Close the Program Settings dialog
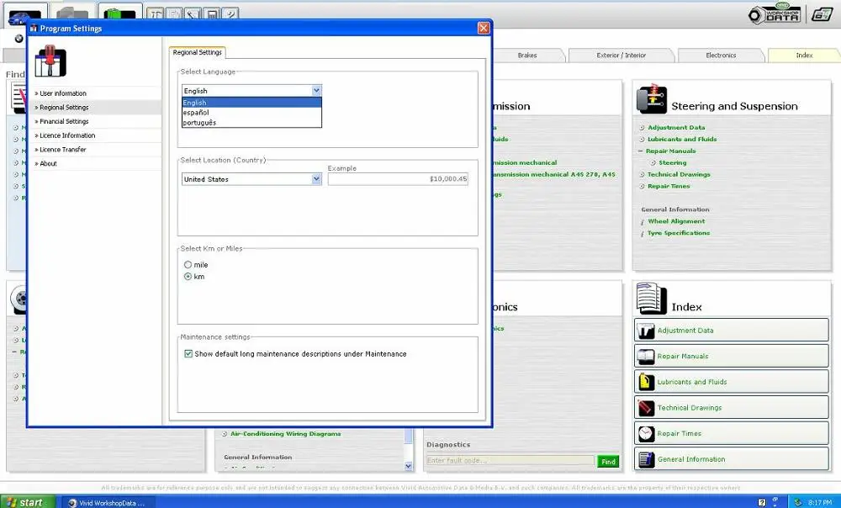 click(x=484, y=28)
